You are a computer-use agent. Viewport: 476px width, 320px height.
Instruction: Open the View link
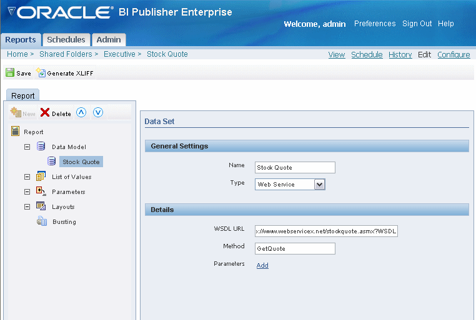click(x=337, y=54)
